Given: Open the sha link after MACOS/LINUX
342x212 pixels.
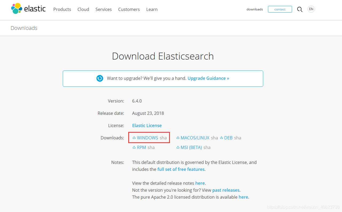Looking at the screenshot, I should pos(214,138).
